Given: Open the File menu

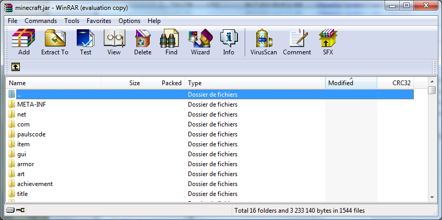Looking at the screenshot, I should click(x=13, y=21).
